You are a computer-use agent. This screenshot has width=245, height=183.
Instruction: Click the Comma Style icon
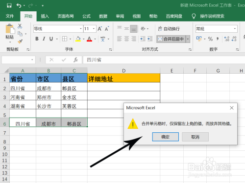(x=218, y=39)
